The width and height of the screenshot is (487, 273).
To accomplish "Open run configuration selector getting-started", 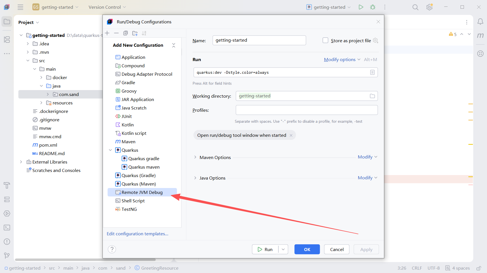I will point(329,7).
